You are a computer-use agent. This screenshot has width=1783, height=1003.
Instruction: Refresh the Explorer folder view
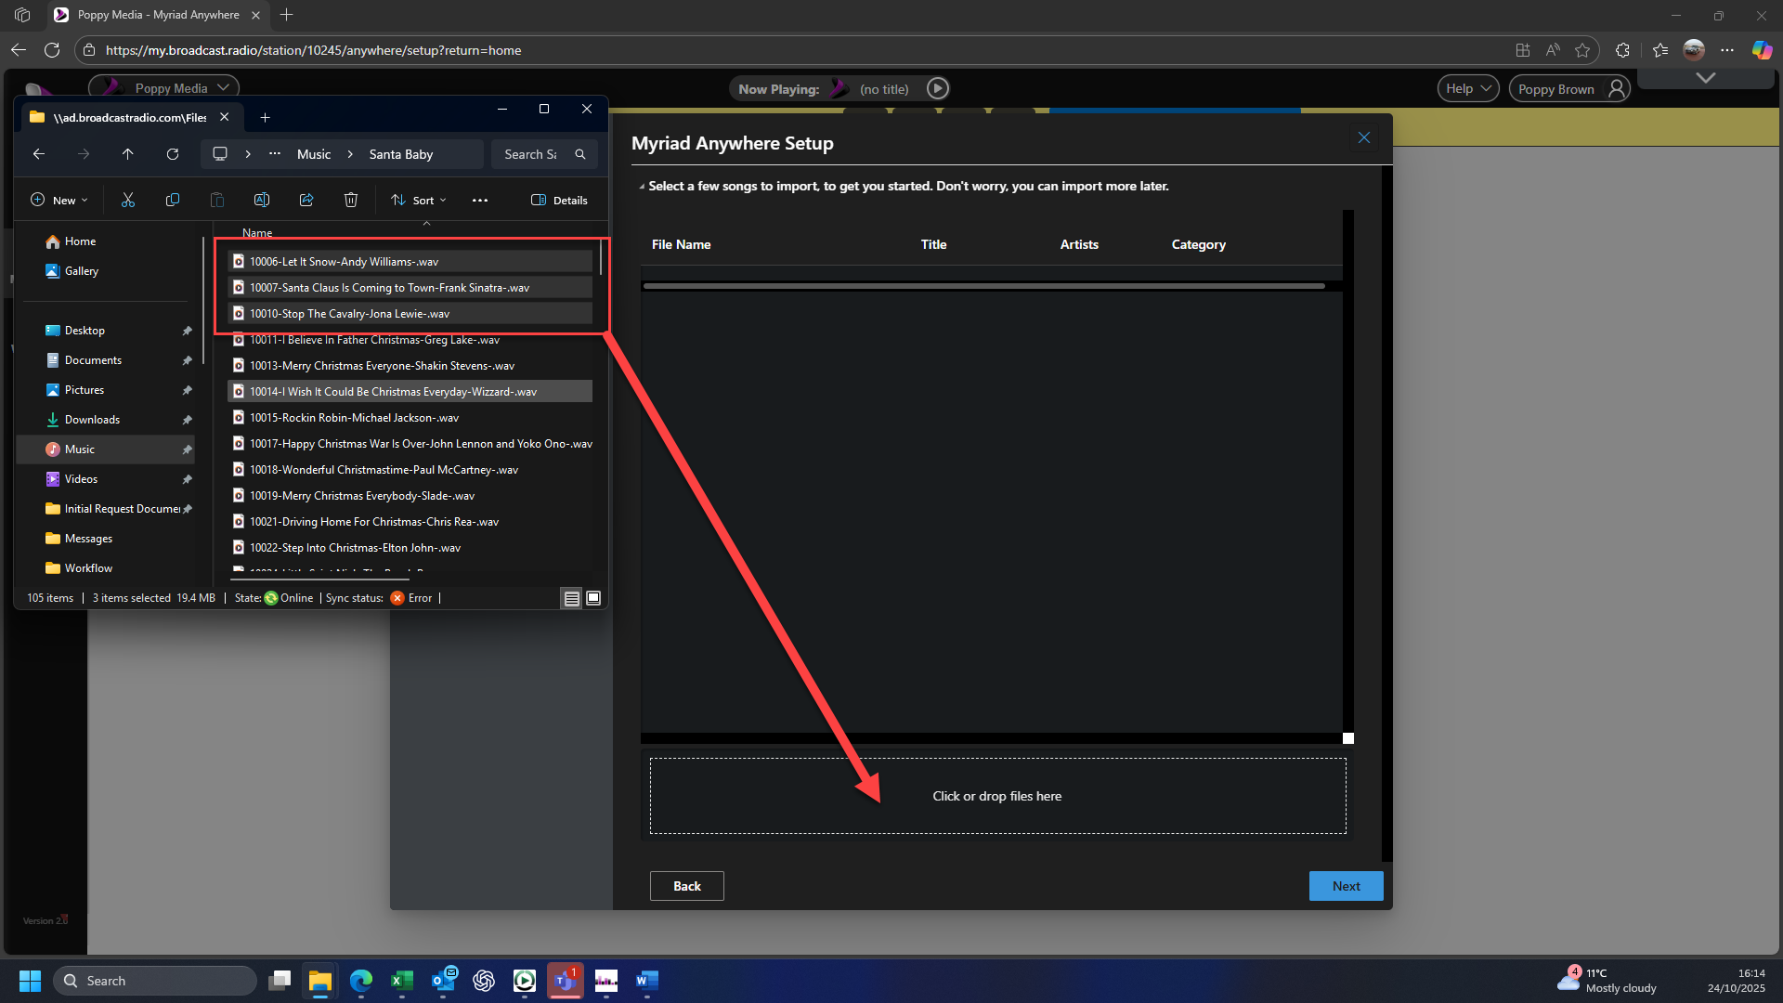click(173, 154)
